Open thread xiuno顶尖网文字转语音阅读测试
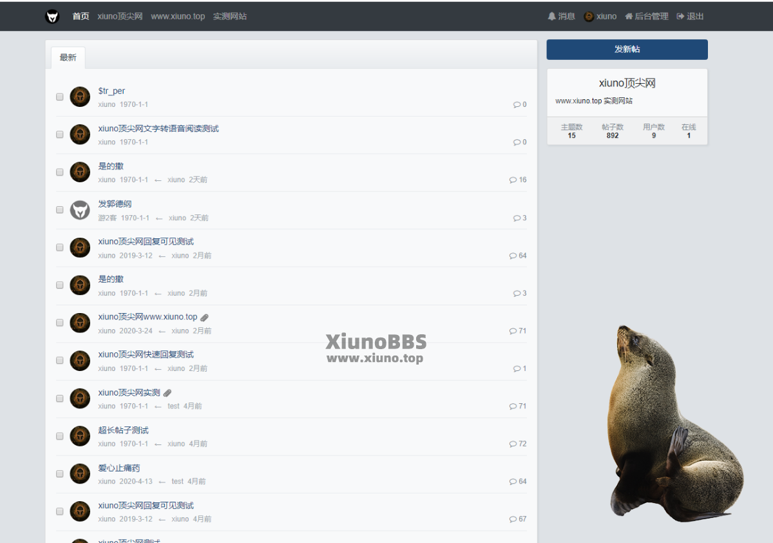This screenshot has width=773, height=543. pos(158,129)
